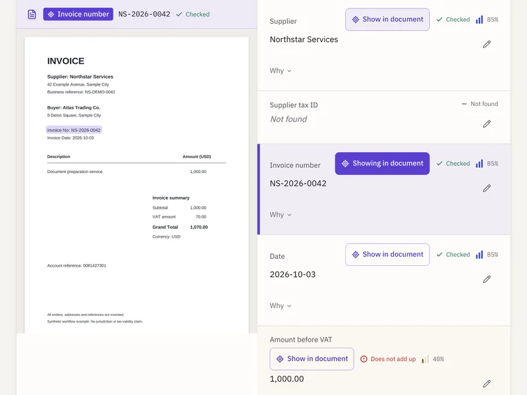Click the Business reference NS-DEMO-0042 line

[81, 92]
